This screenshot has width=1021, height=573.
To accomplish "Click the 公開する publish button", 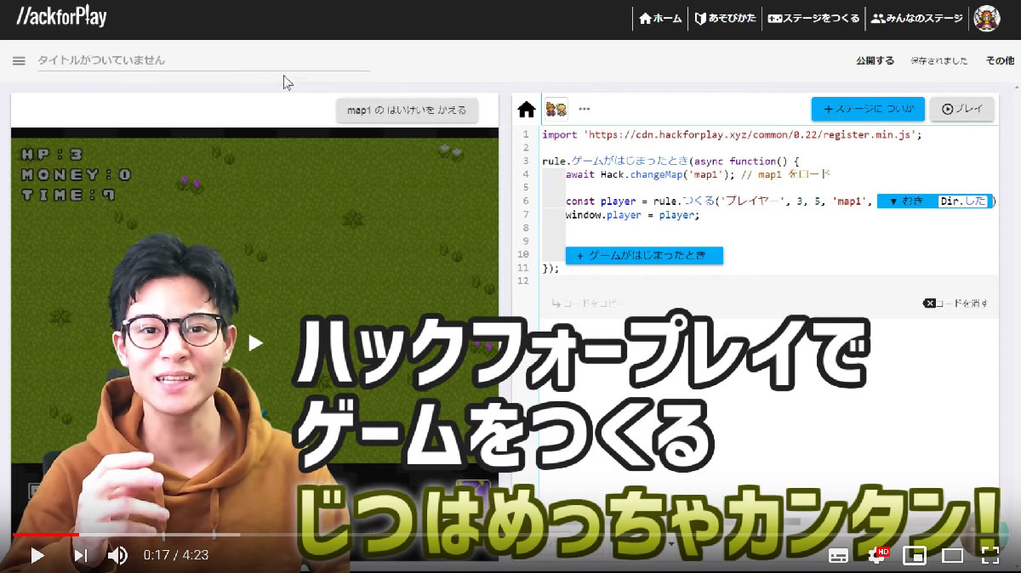I will (x=873, y=60).
